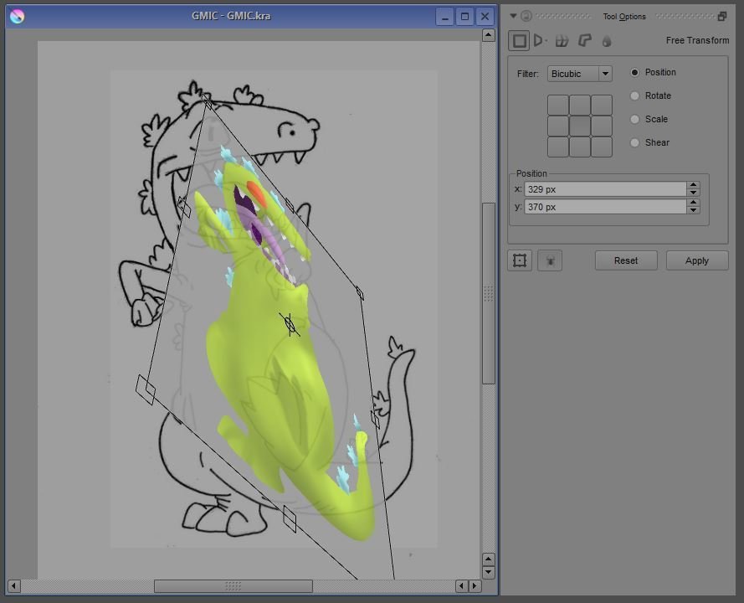The height and width of the screenshot is (603, 744).
Task: Click the Position x value field
Action: coord(605,189)
